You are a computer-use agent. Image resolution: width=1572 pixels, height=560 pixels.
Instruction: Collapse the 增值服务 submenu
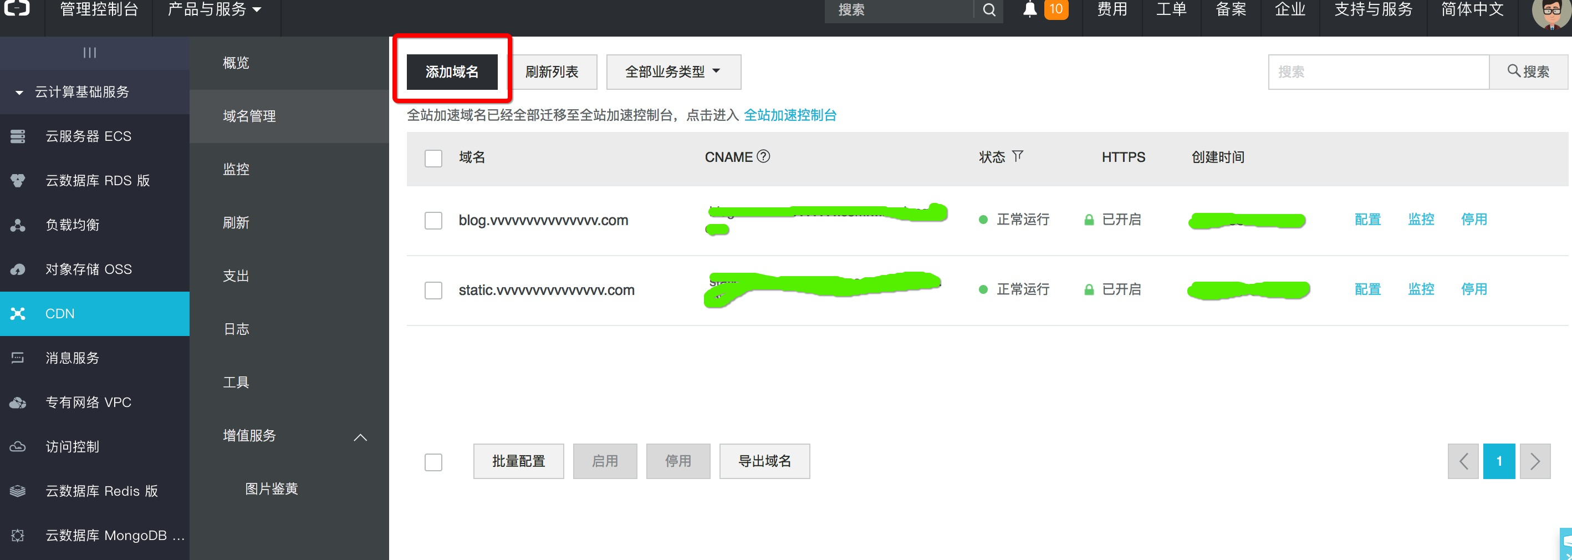(x=360, y=437)
